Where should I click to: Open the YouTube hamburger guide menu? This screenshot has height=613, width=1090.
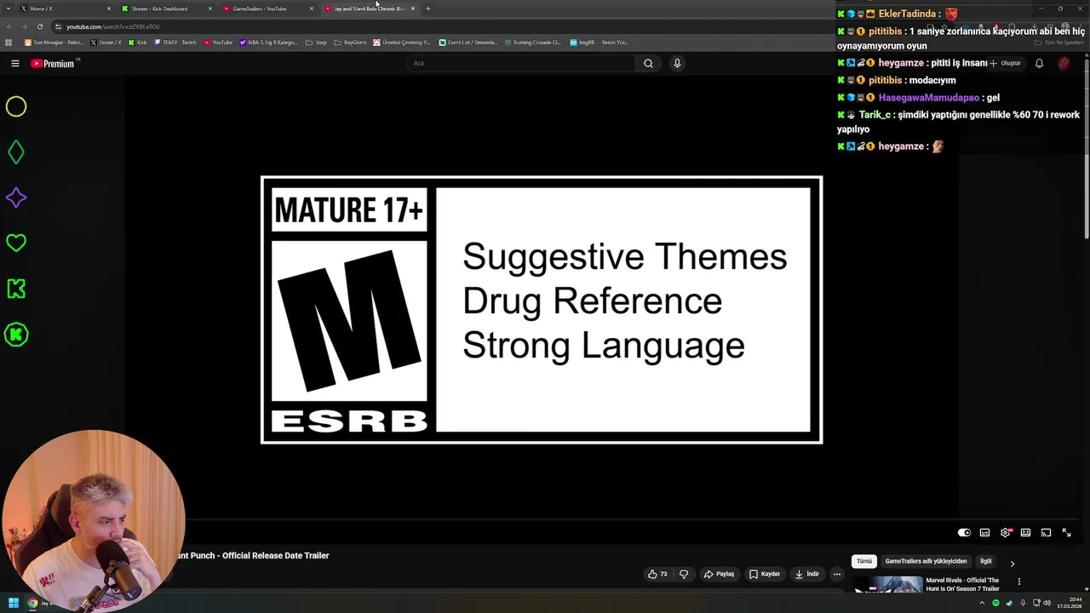(x=14, y=63)
